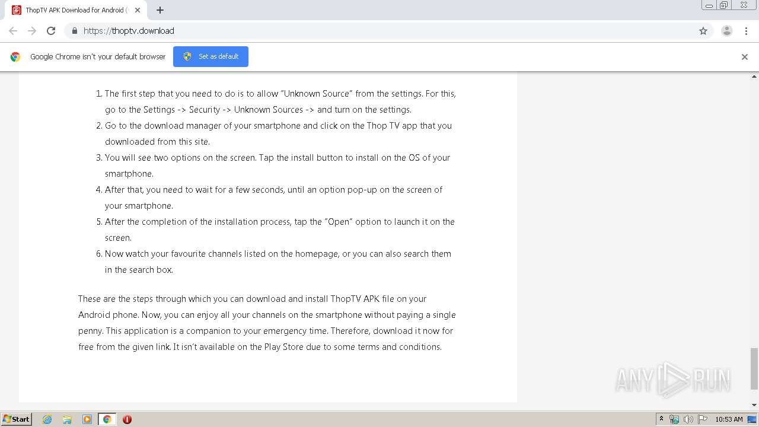Click the Action Center flag icon
The image size is (759, 427).
(702, 419)
